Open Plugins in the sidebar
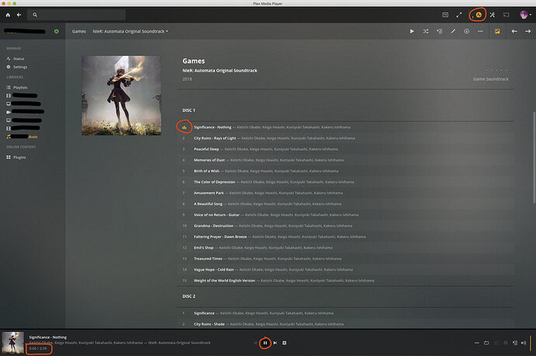The width and height of the screenshot is (536, 356). click(x=16, y=157)
